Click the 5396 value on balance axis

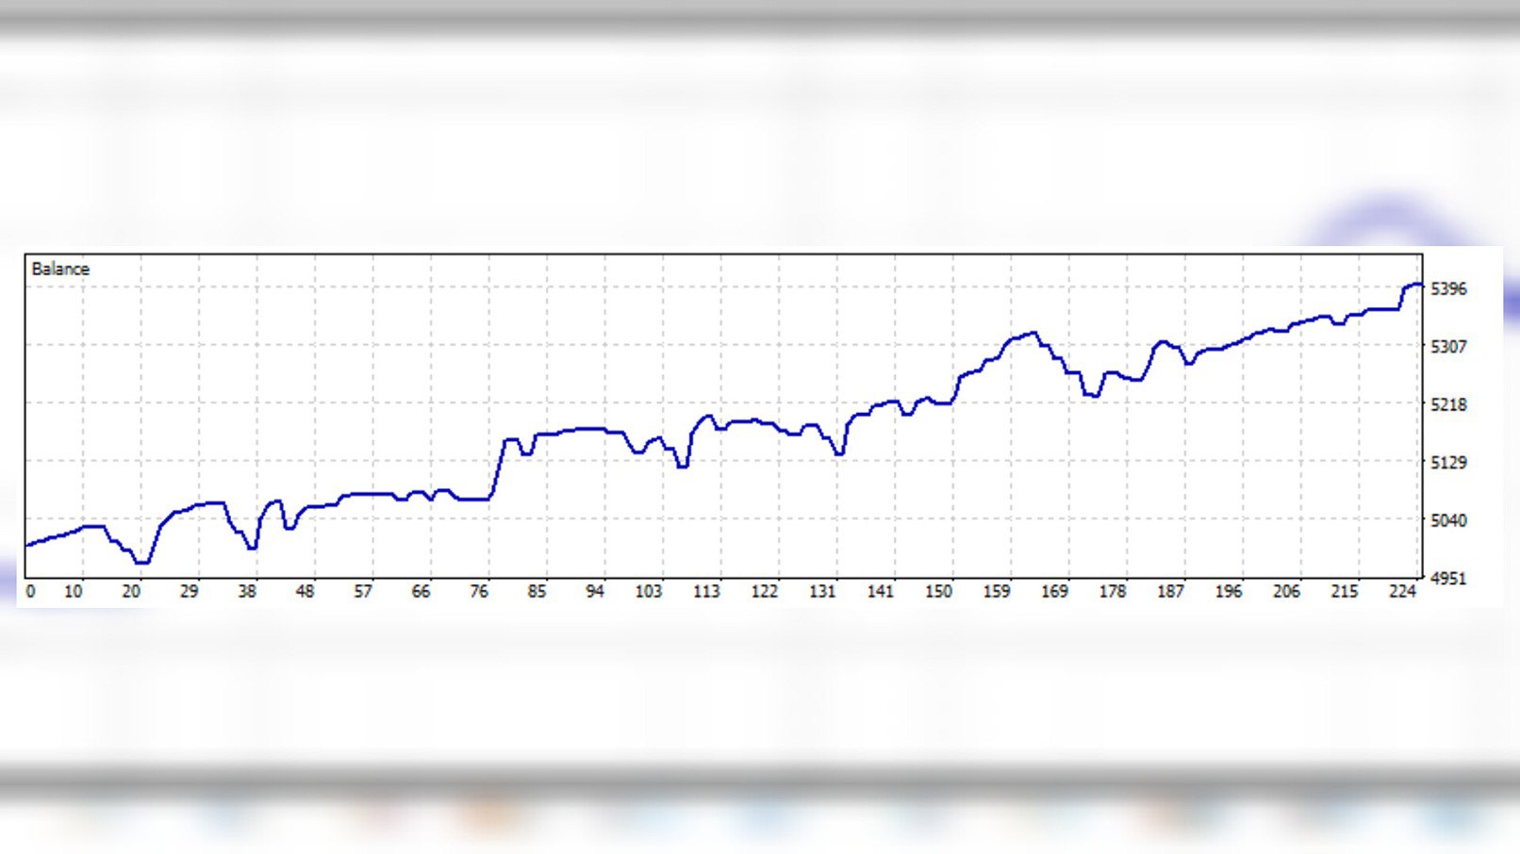click(1448, 289)
